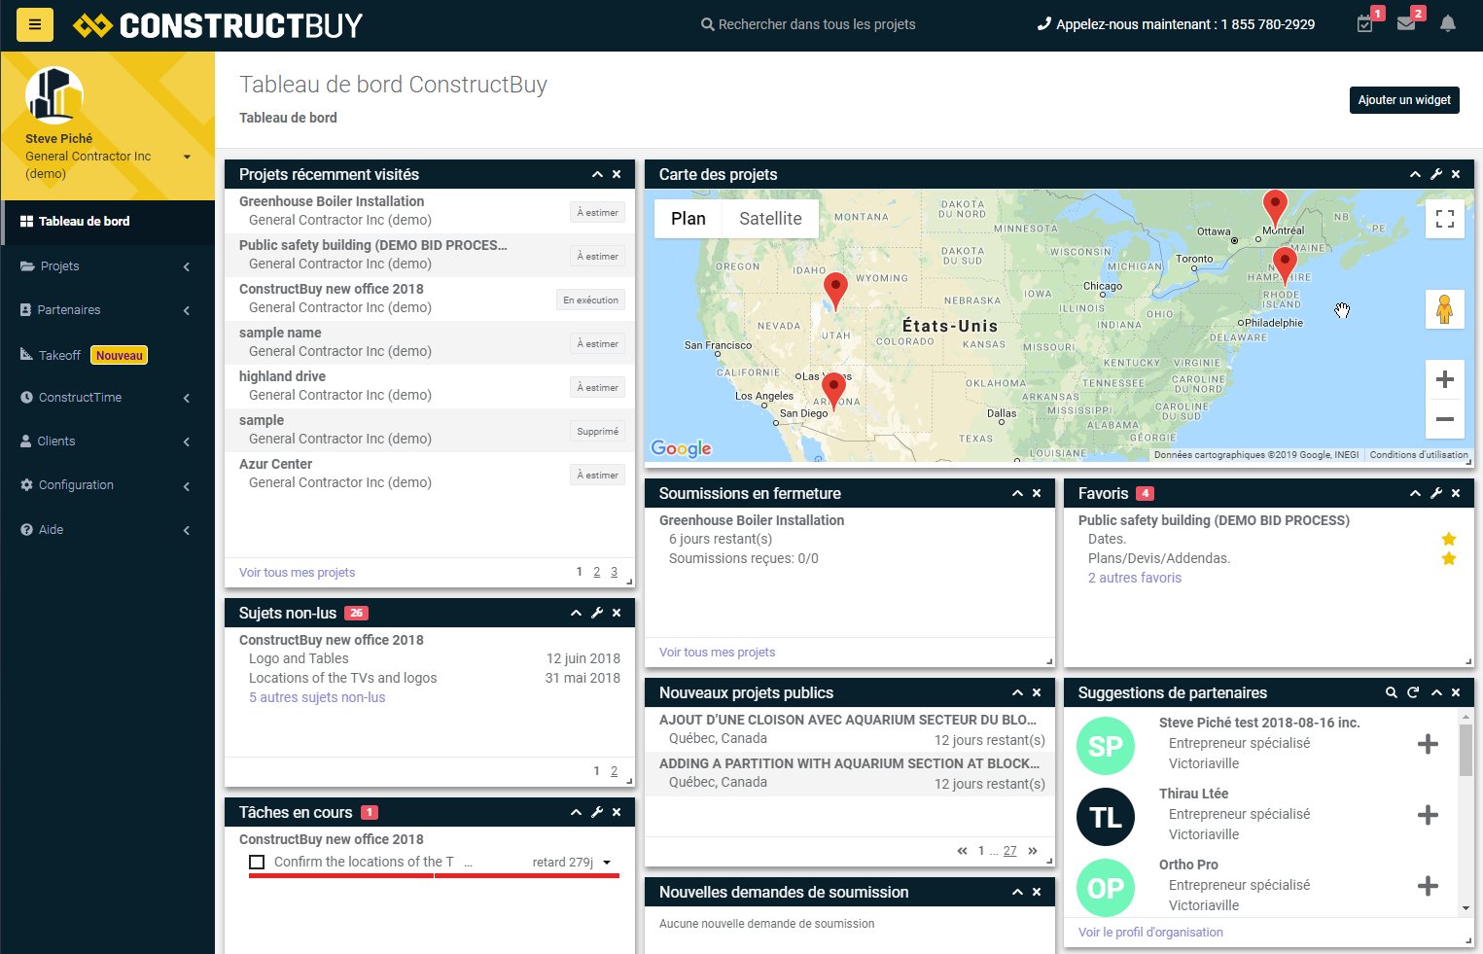The image size is (1483, 954).
Task: Check the Confirm the locations task checkbox
Action: tap(257, 862)
